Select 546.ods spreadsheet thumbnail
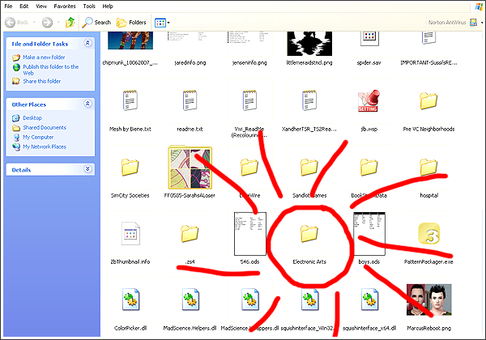 [250, 234]
